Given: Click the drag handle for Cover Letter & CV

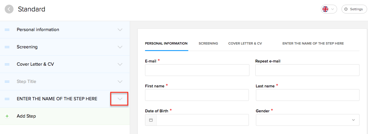Looking at the screenshot, I should pos(7,64).
